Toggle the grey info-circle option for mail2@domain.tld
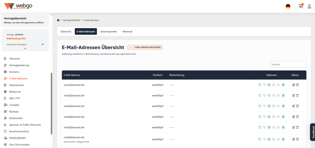The image size is (315, 148). point(269,95)
